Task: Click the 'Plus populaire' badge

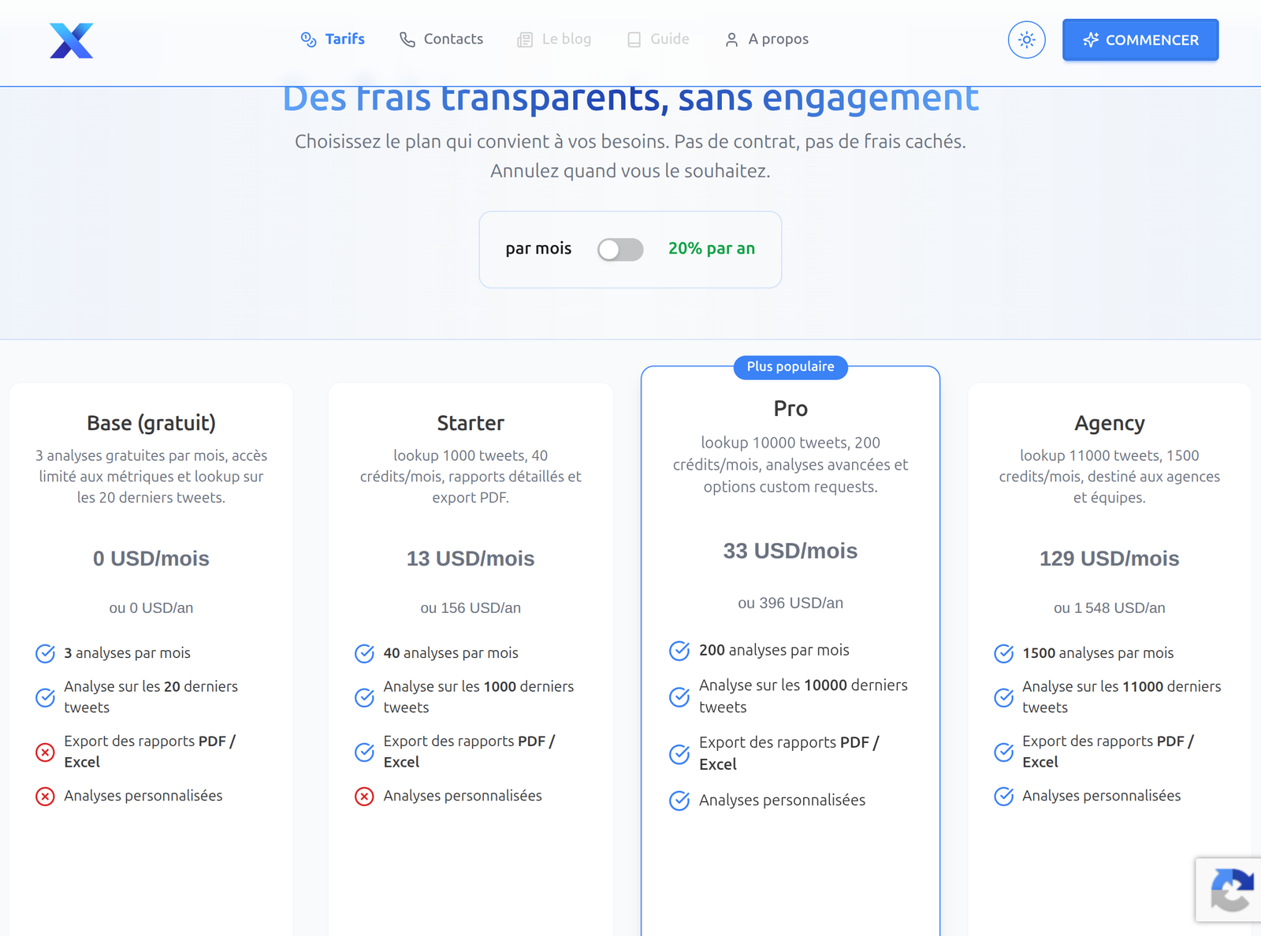Action: click(790, 366)
